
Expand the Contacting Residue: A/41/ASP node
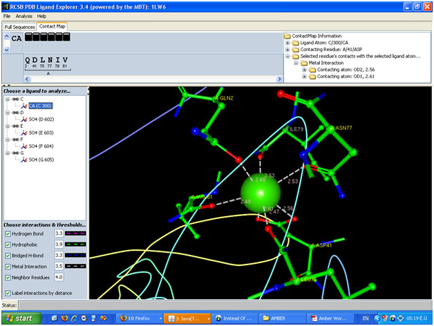point(287,50)
